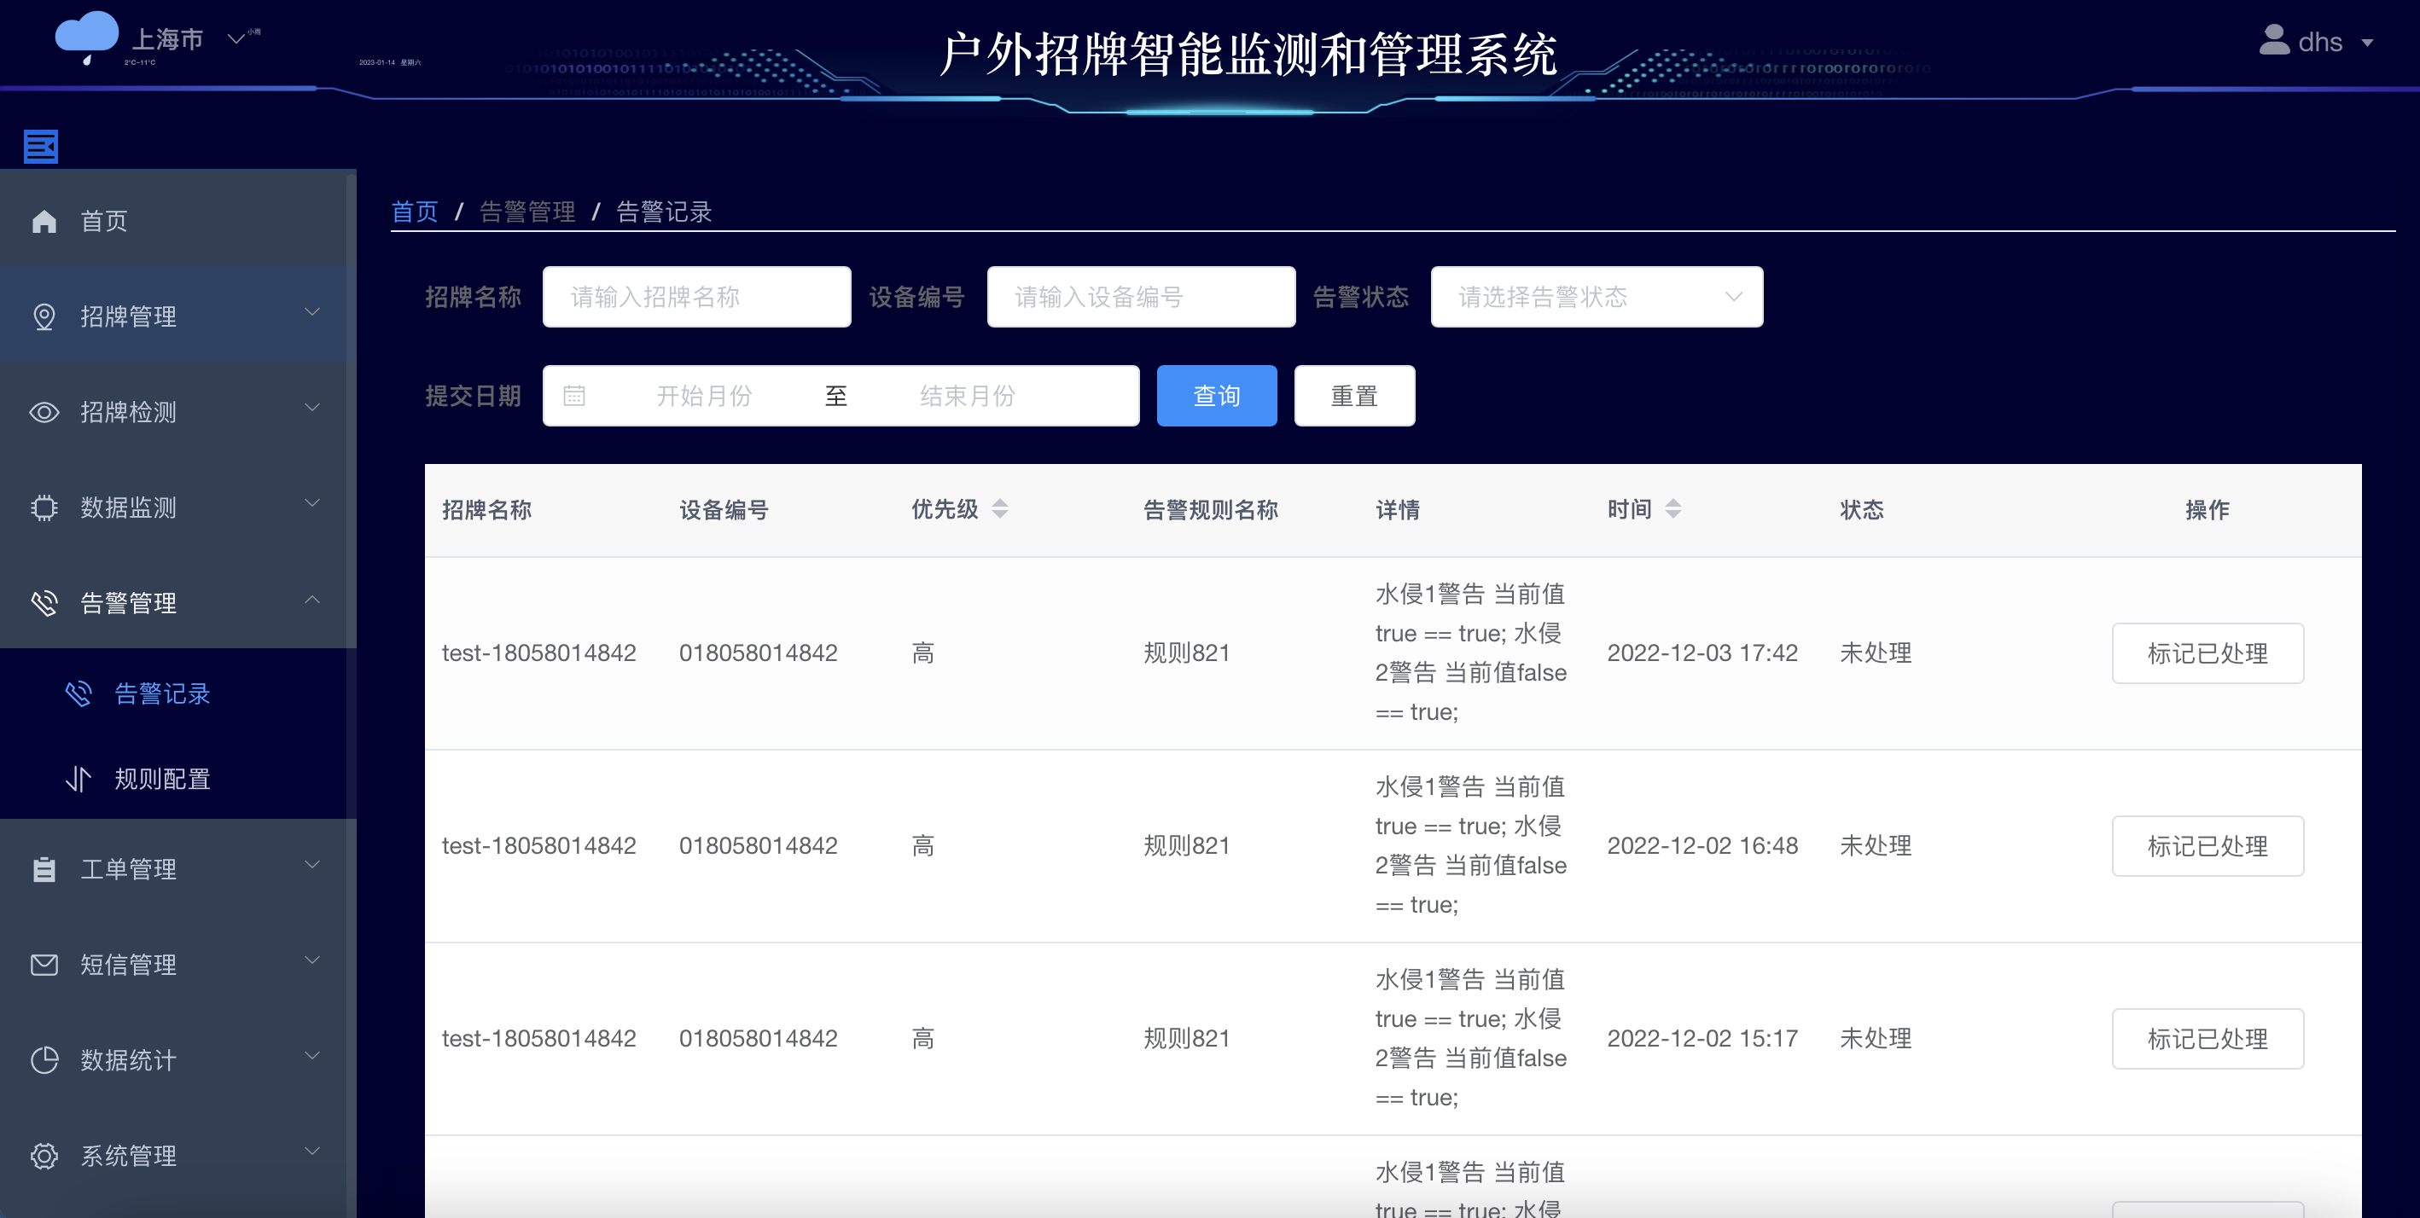Click the 操作 column header

click(x=2208, y=510)
